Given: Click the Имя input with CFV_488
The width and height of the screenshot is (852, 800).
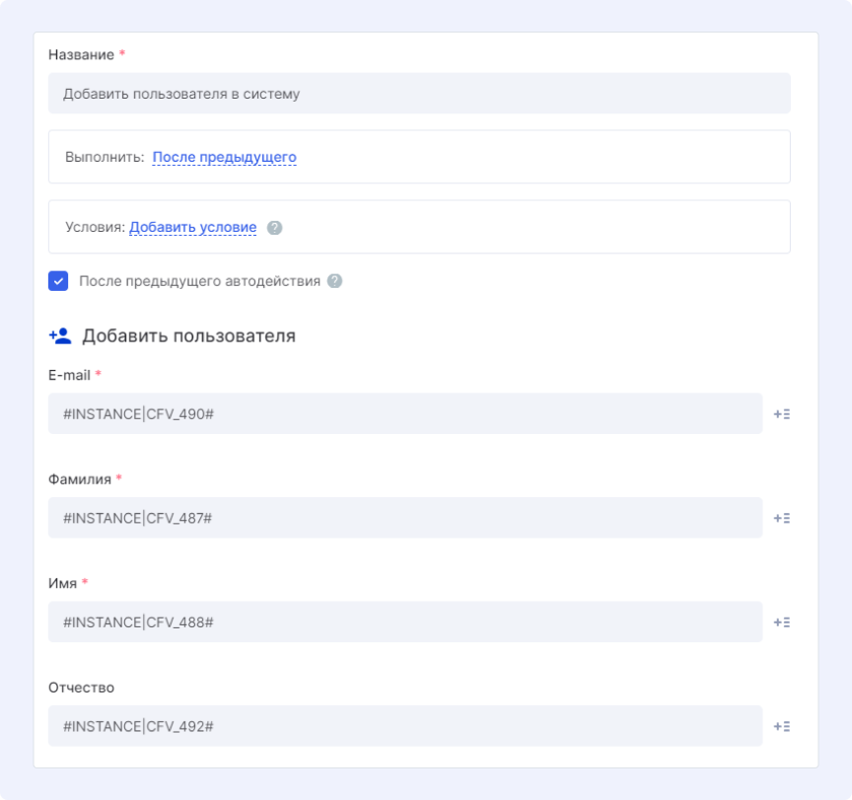Looking at the screenshot, I should click(x=404, y=622).
